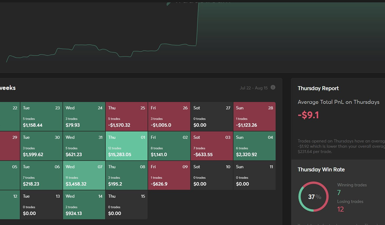Open Sunday 04 cell with $2,320.92
The image size is (385, 225).
pyautogui.click(x=254, y=146)
